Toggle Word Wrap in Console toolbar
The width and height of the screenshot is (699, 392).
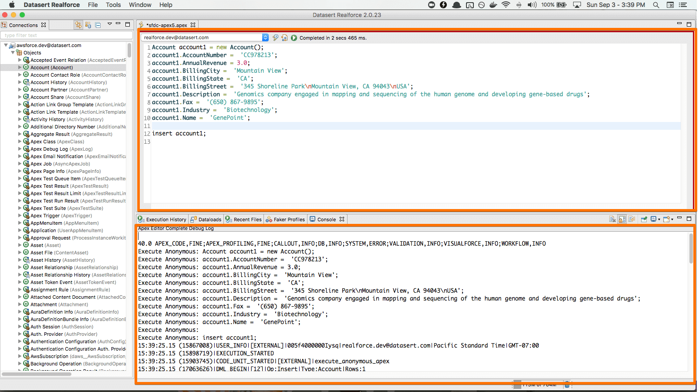point(631,219)
